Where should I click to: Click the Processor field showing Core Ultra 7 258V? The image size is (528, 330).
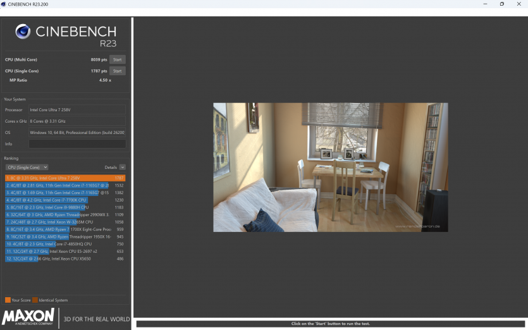tap(77, 110)
